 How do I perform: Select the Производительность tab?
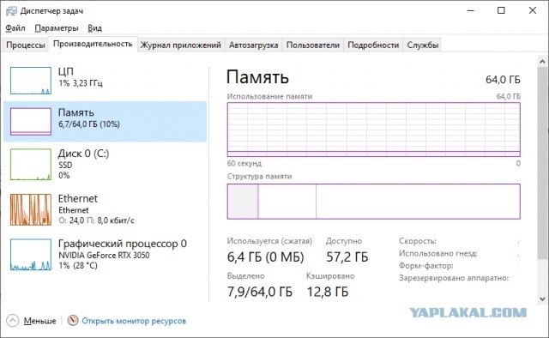93,44
